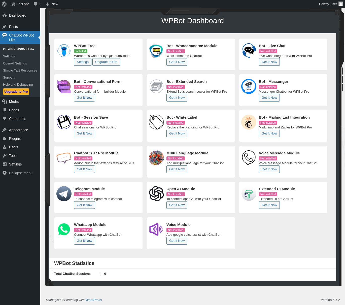Get the Messenger addon now

269,98
